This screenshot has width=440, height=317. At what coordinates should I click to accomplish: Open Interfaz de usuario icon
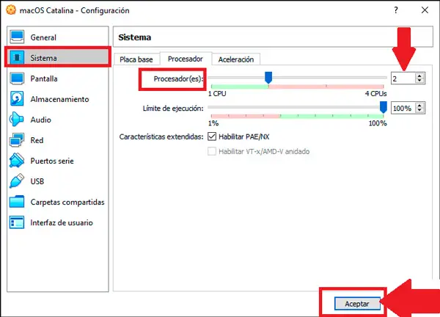(x=16, y=222)
